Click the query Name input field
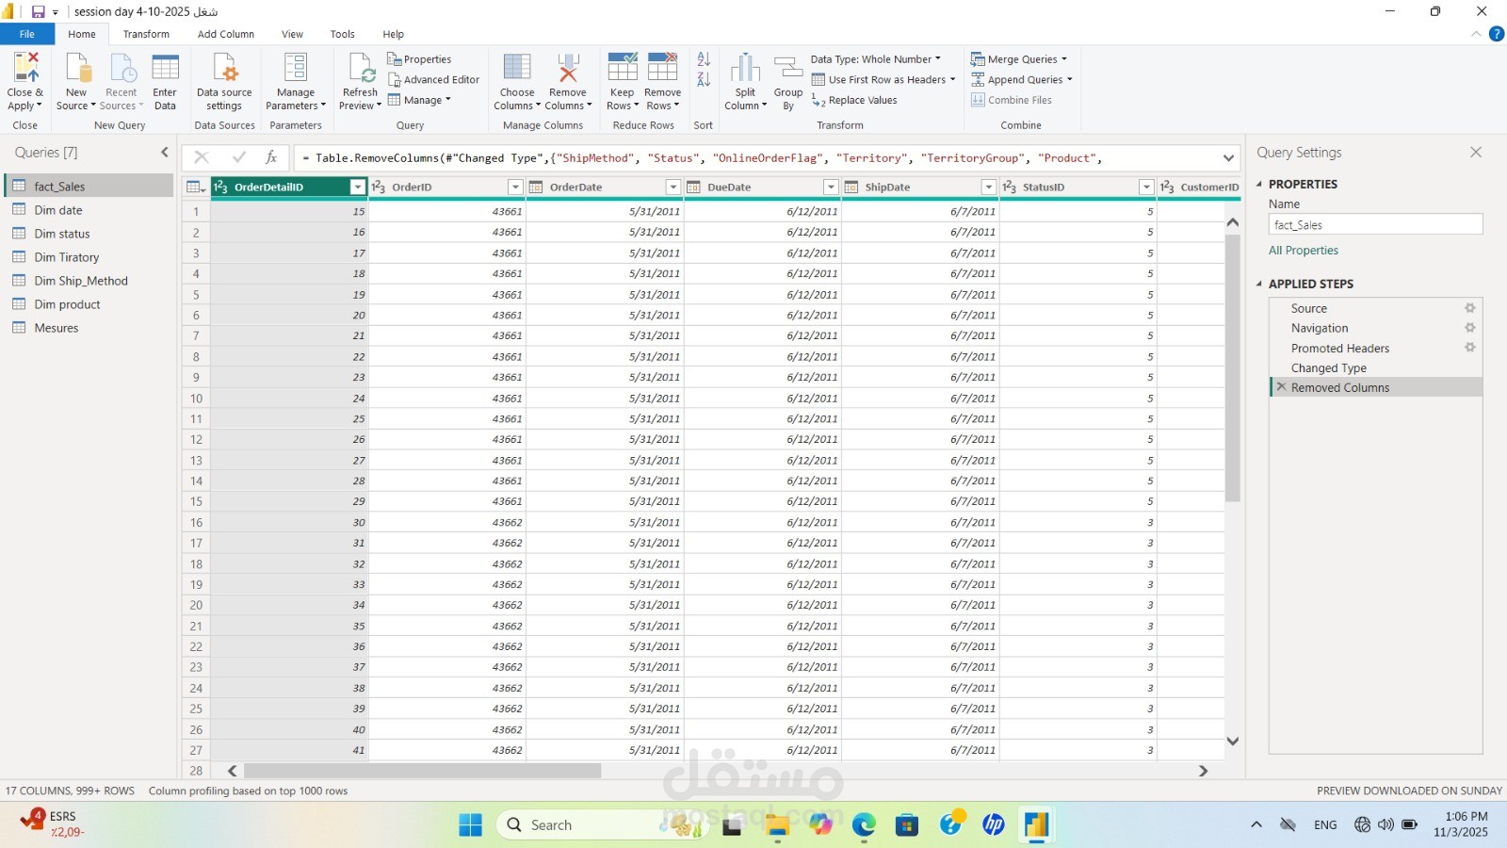Viewport: 1507px width, 848px height. 1374,225
